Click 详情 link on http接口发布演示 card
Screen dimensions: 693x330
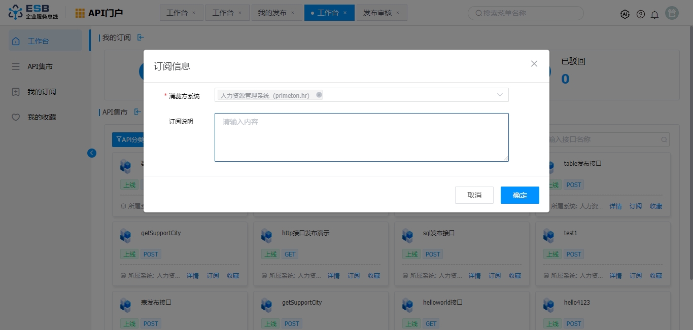pos(333,276)
